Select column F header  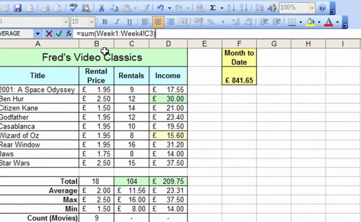click(239, 43)
